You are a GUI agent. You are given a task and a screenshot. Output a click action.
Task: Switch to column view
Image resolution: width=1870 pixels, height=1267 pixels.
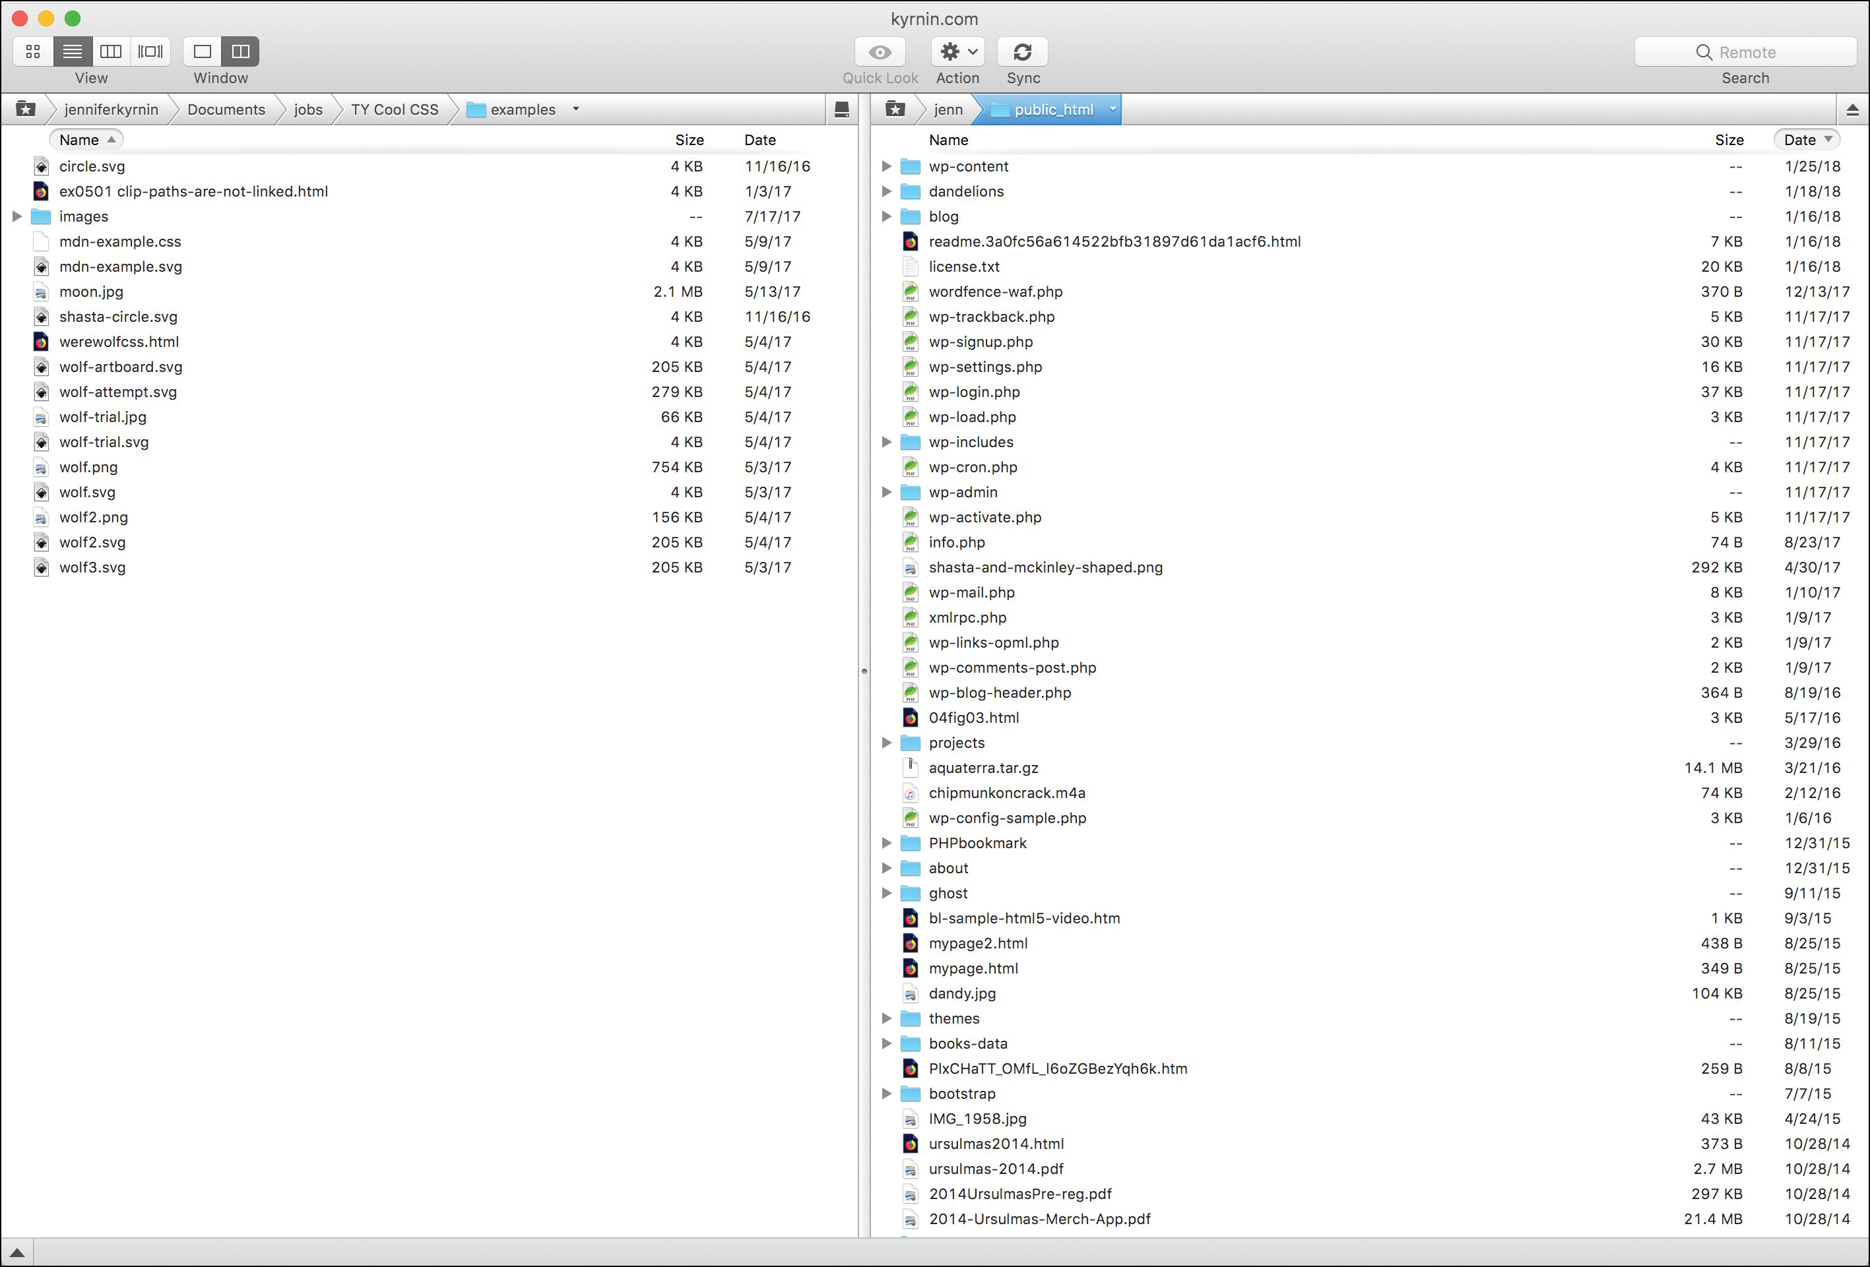point(111,51)
